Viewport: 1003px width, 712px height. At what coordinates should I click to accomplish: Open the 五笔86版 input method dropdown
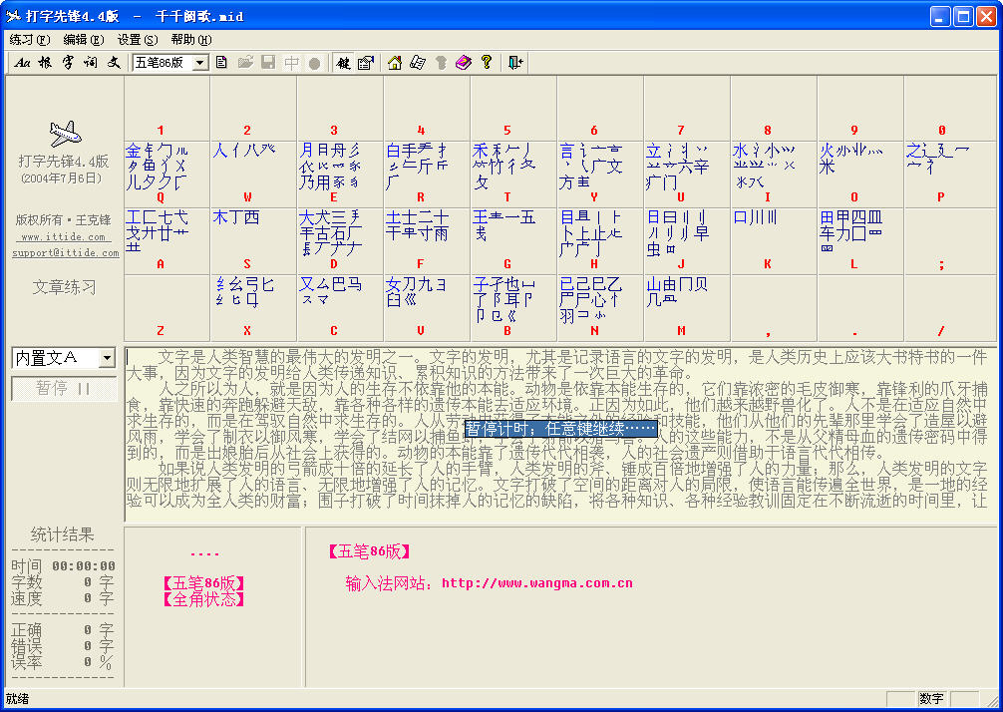(x=200, y=63)
